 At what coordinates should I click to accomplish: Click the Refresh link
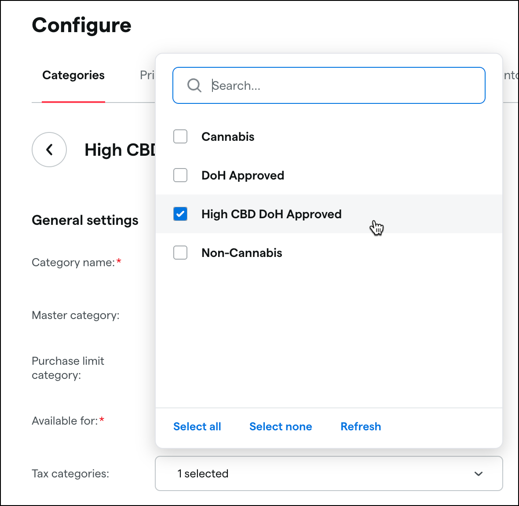pos(361,426)
